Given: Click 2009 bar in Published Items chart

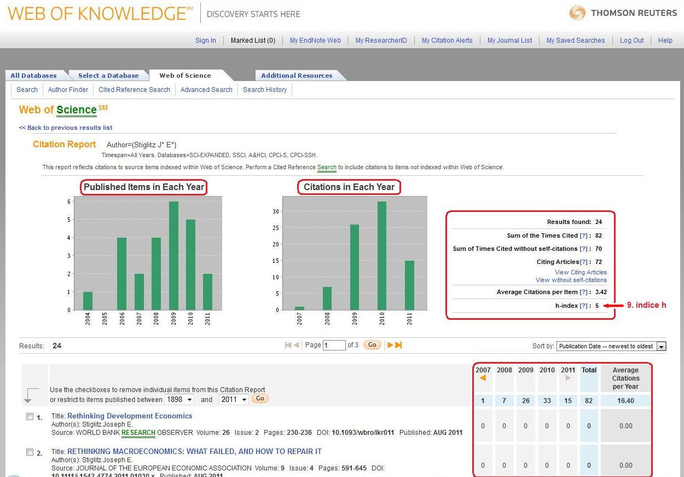Looking at the screenshot, I should [x=173, y=256].
